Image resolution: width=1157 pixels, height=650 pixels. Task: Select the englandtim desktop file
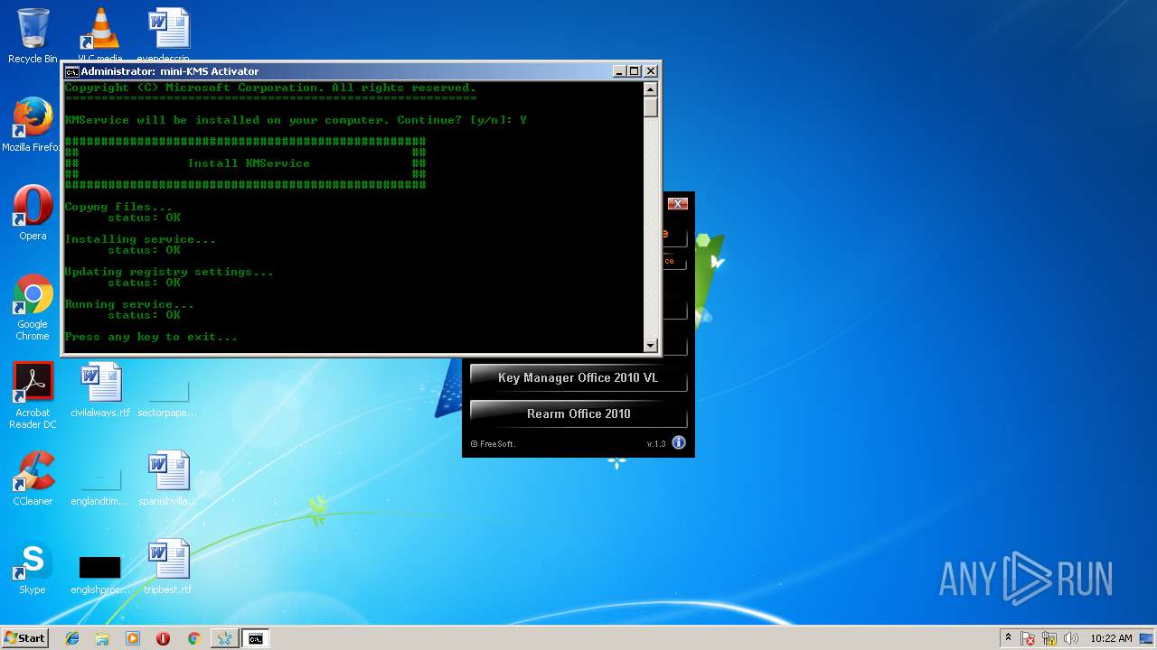pos(100,486)
